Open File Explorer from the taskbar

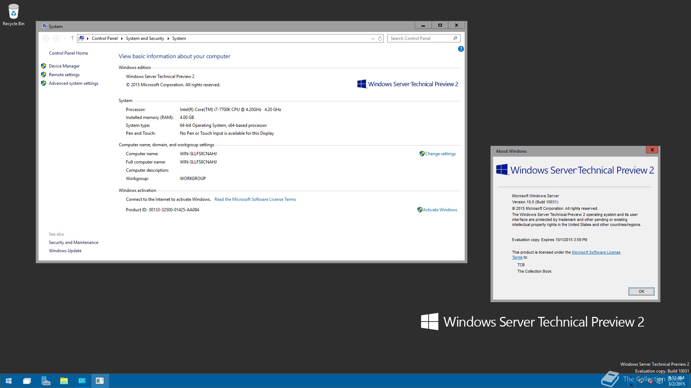pos(64,381)
